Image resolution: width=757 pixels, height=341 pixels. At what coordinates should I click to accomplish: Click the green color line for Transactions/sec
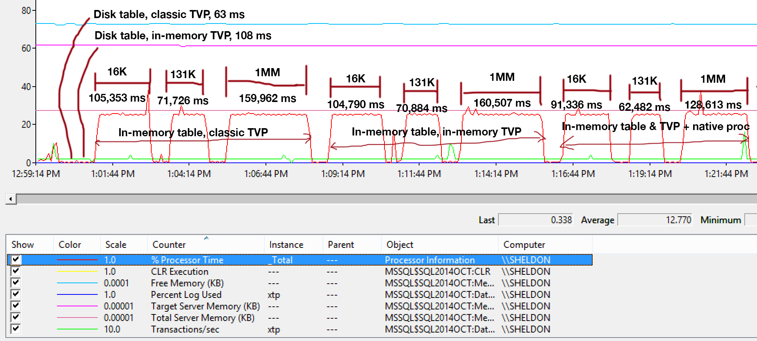point(77,329)
